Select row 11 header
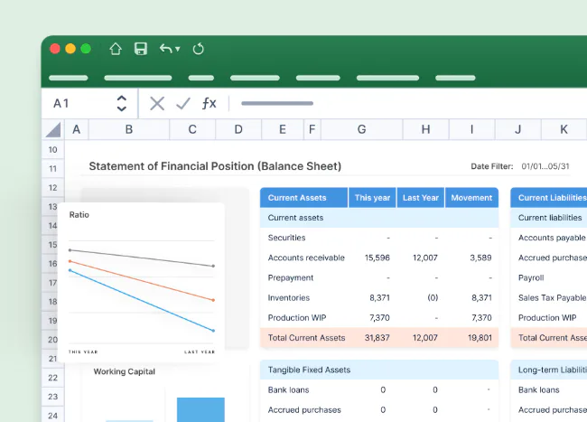Image resolution: width=587 pixels, height=422 pixels. tap(52, 169)
